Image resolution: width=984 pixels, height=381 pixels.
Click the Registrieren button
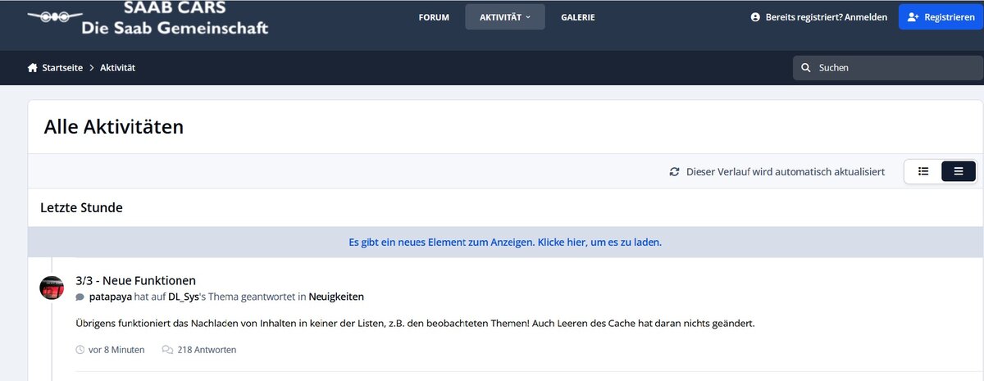[941, 17]
